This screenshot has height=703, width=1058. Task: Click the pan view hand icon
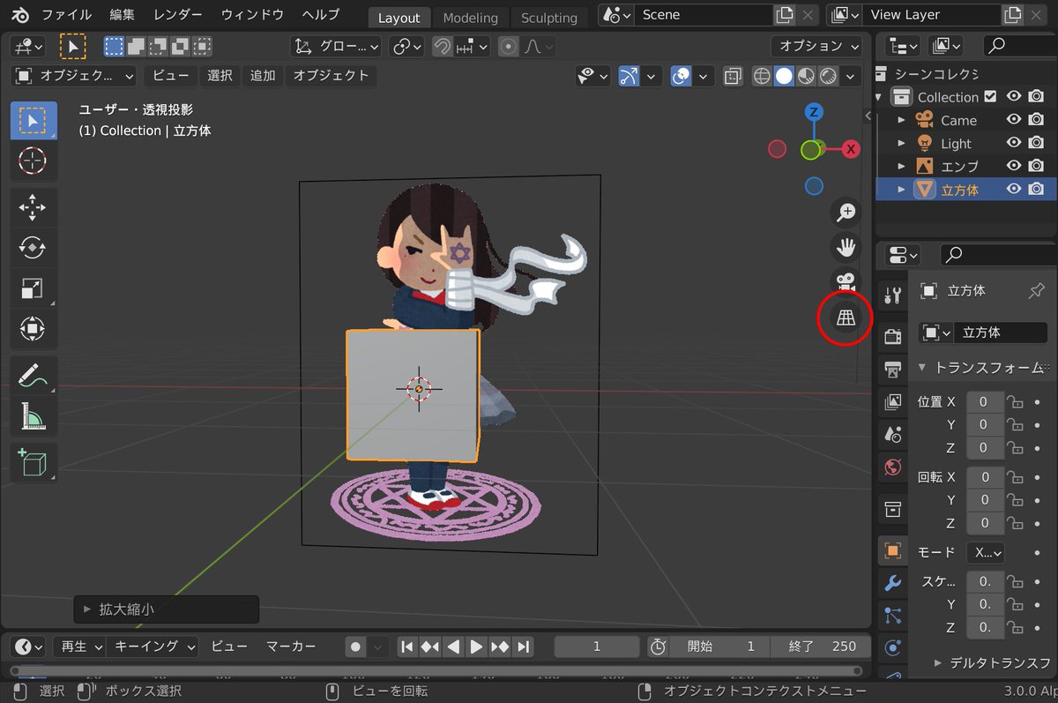tap(846, 247)
